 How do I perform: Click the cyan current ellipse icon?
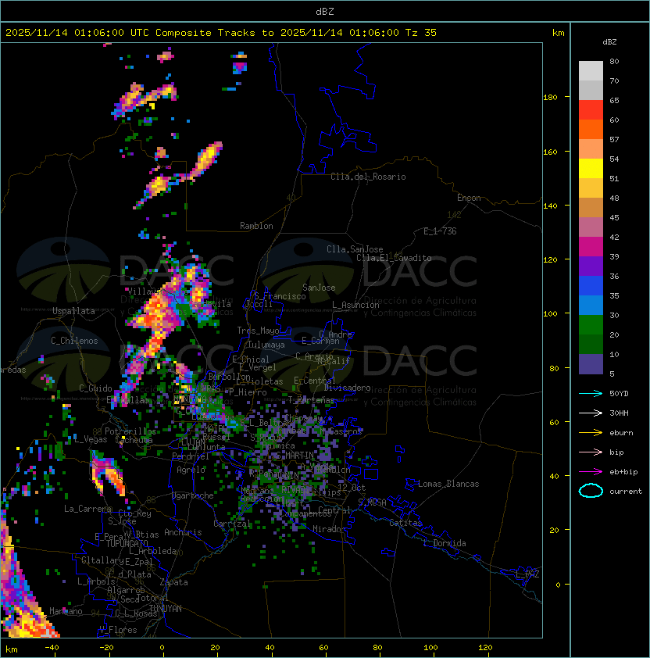pyautogui.click(x=591, y=491)
